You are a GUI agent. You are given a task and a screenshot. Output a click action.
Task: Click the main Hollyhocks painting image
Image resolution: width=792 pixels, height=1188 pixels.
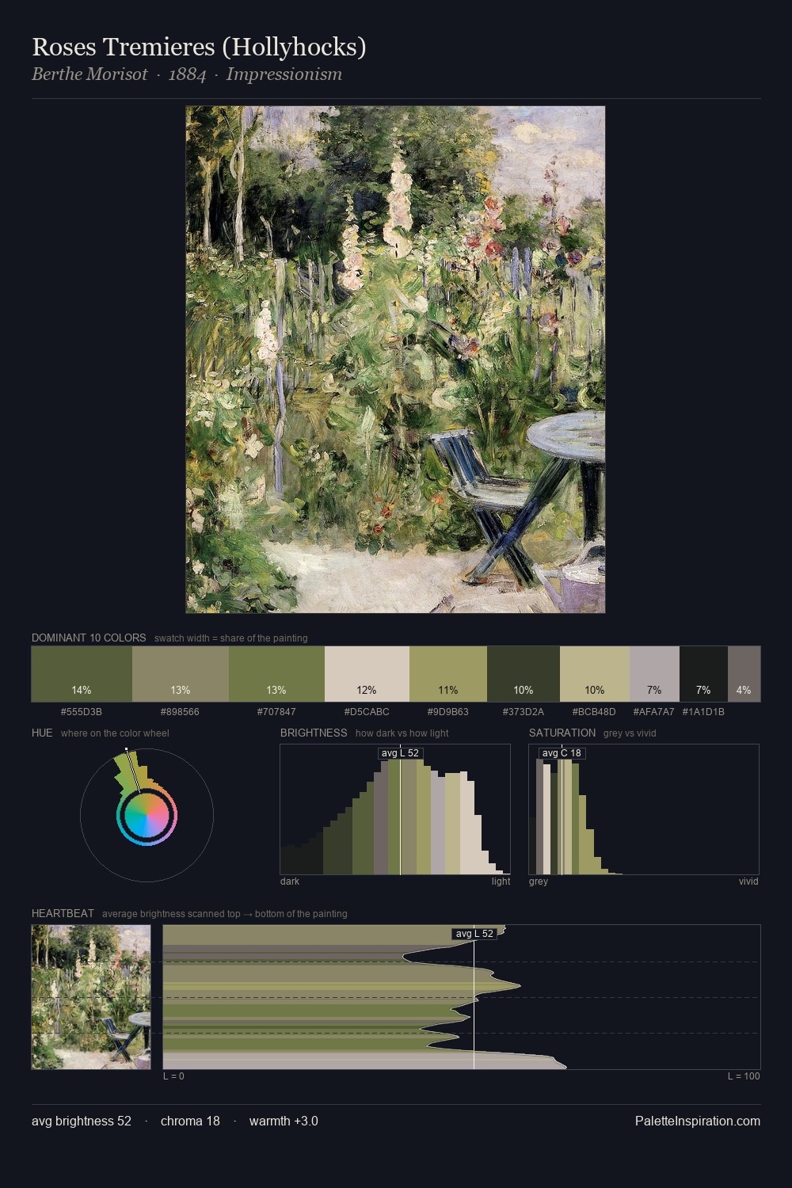click(x=395, y=360)
